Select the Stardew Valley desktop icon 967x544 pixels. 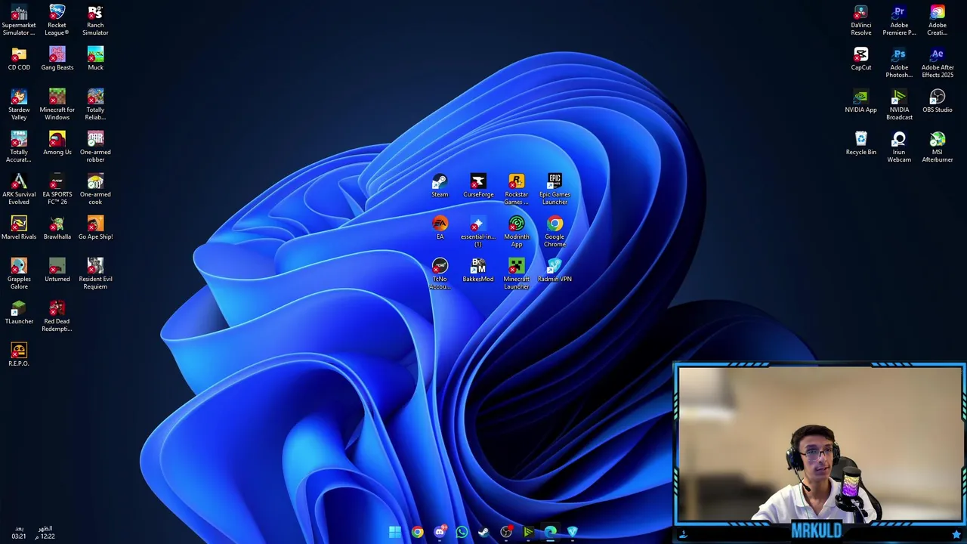(x=19, y=105)
